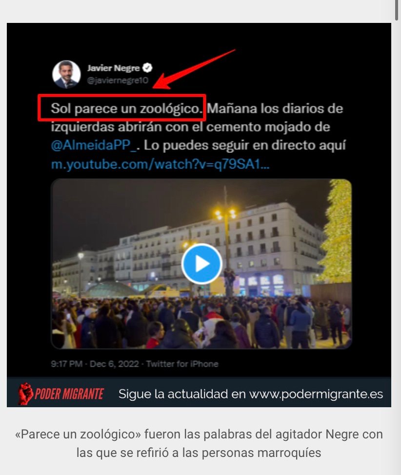Screen dimensions: 401x475
Task: Click the red arrow annotation
Action: pos(194,69)
